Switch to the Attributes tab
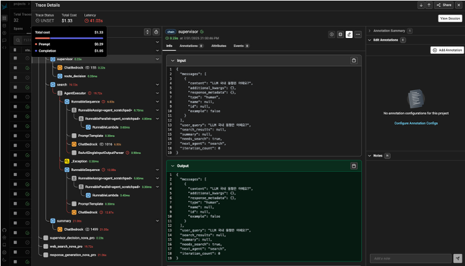 [x=219, y=46]
